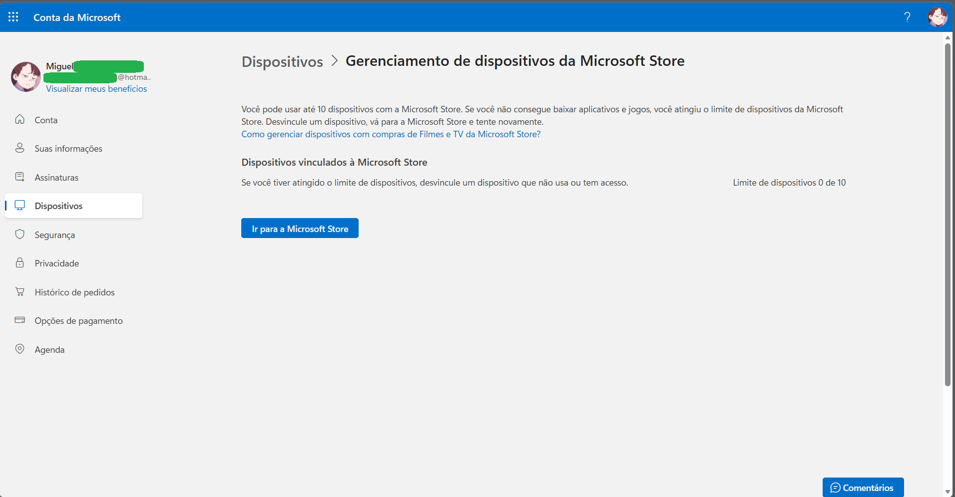Click the page vertical scrollbar thumb
This screenshot has width=955, height=497.
tap(948, 215)
